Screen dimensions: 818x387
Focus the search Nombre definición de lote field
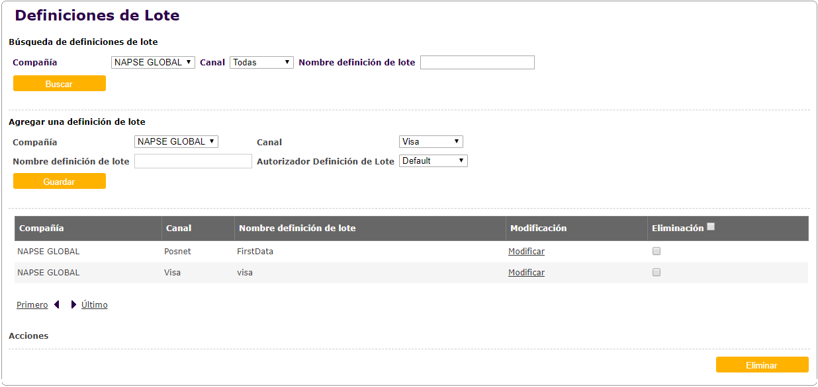477,62
